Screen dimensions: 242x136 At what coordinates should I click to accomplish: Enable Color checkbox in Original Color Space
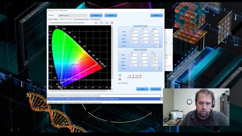(120, 46)
